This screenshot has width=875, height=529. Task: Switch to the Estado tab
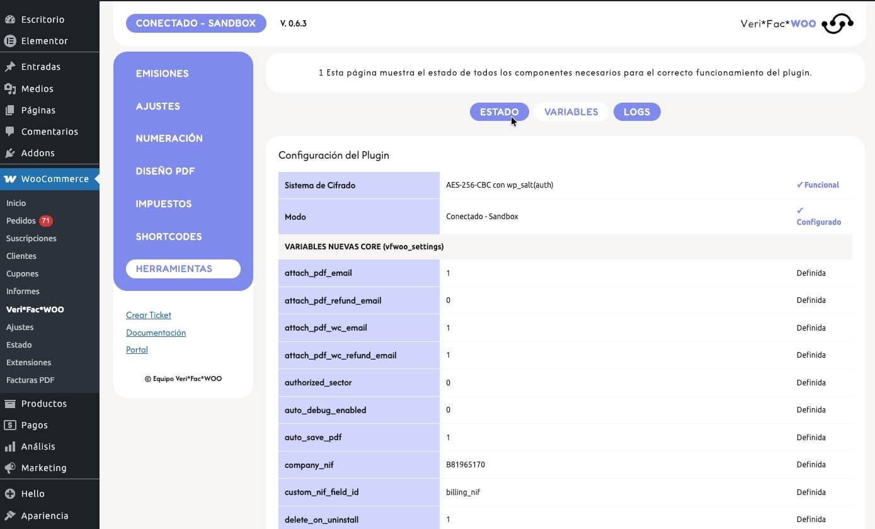point(500,112)
